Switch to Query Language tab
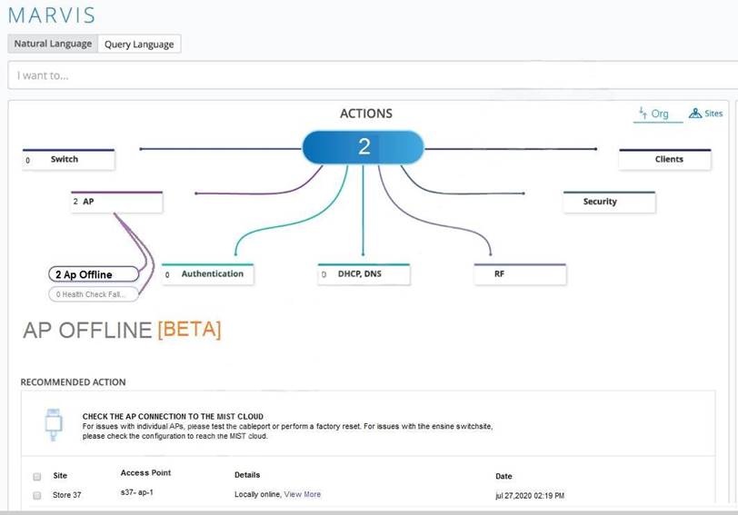 pyautogui.click(x=139, y=44)
